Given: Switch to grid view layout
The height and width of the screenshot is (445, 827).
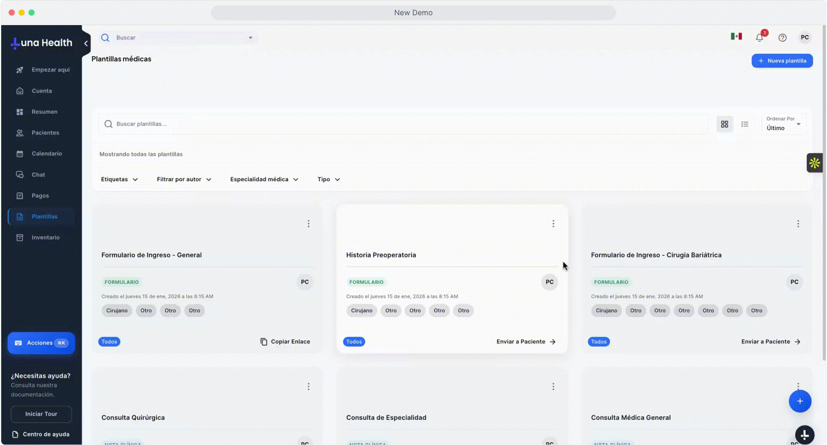Looking at the screenshot, I should click(724, 124).
